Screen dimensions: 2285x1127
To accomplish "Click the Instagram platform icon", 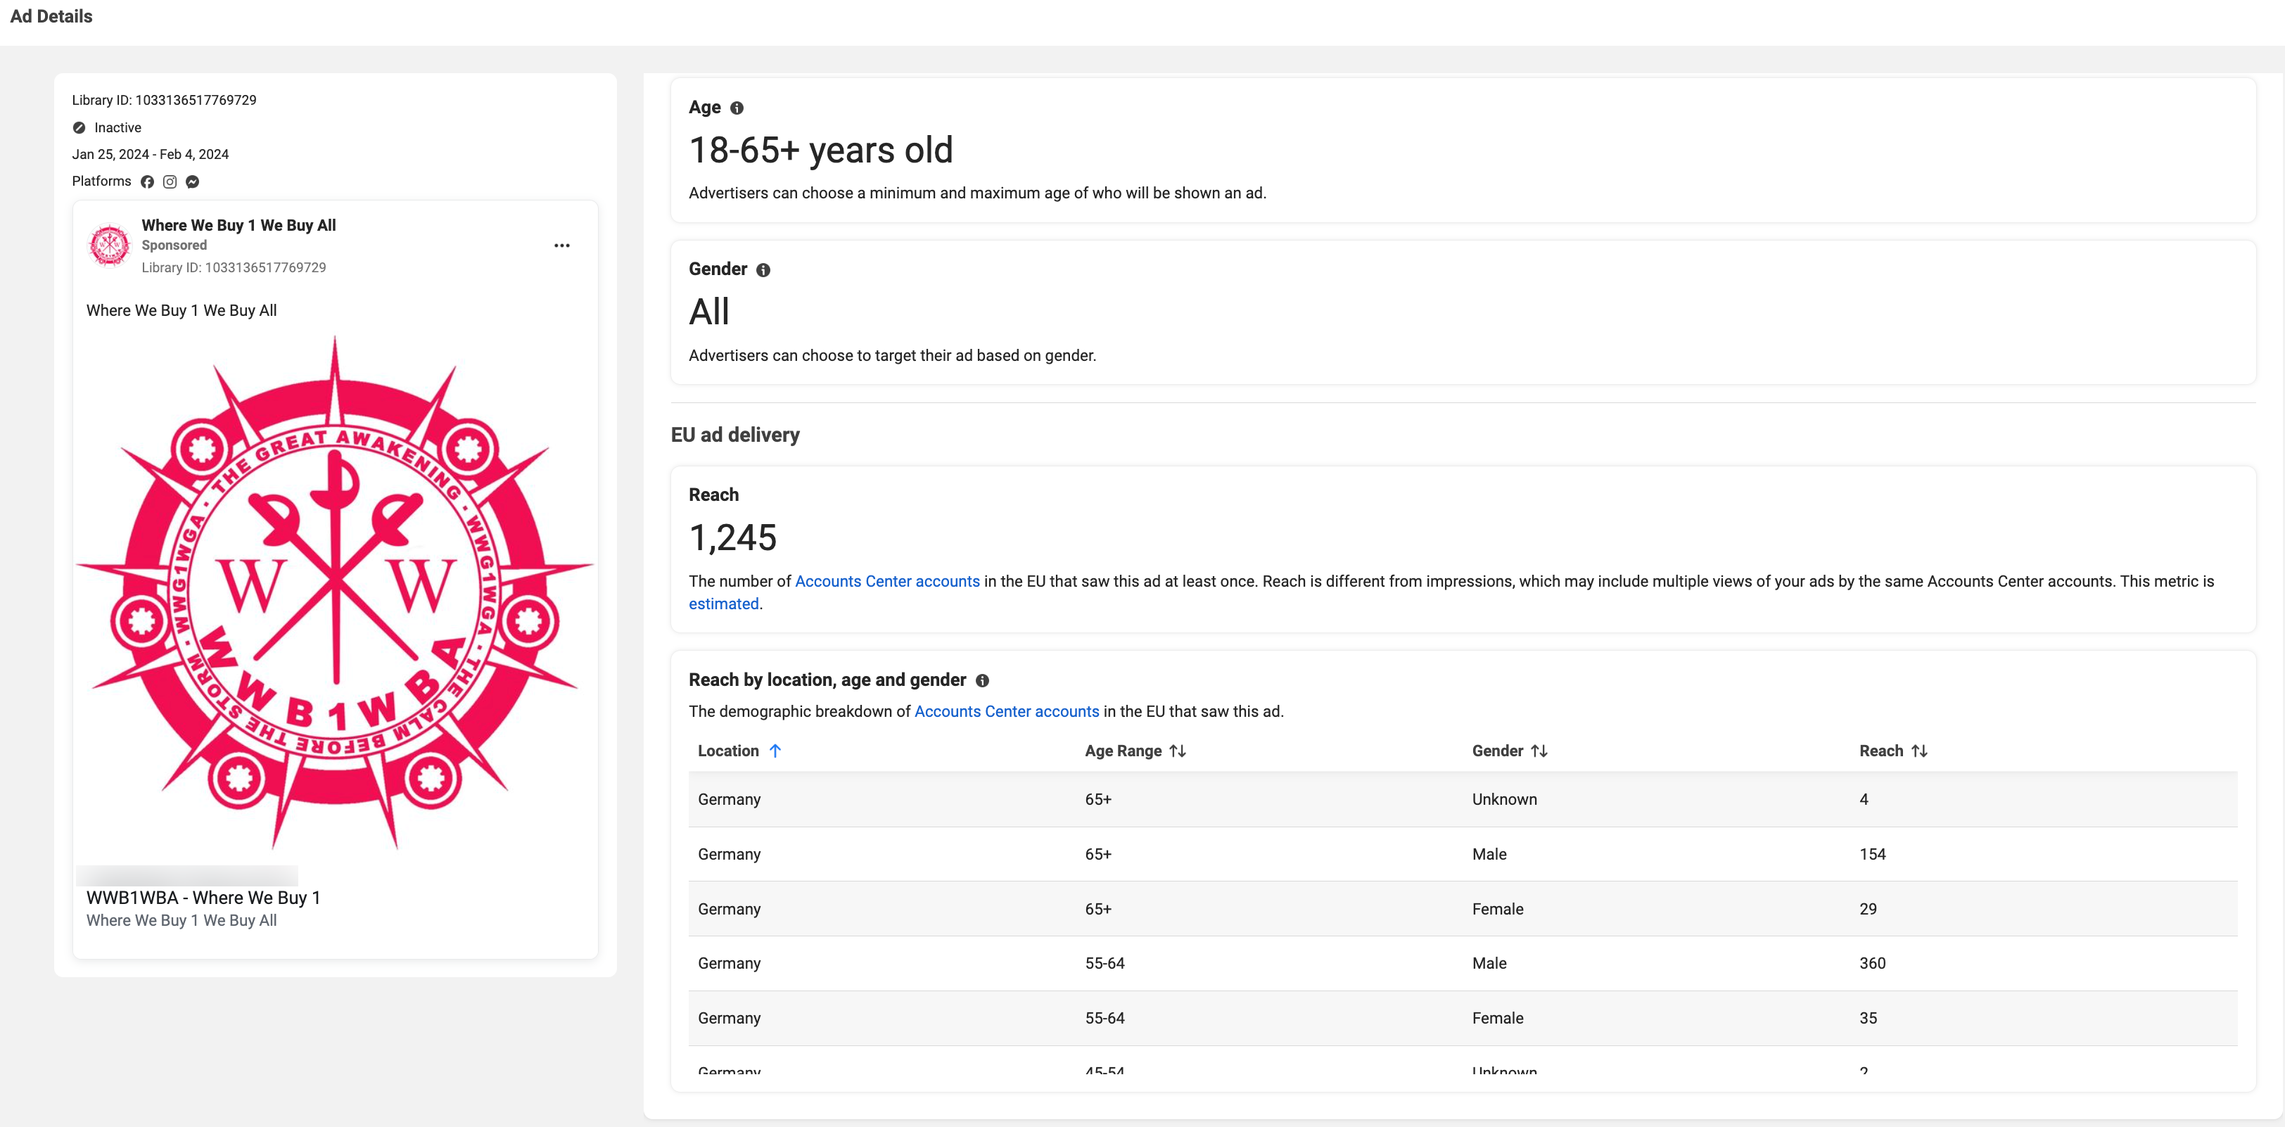I will [170, 182].
